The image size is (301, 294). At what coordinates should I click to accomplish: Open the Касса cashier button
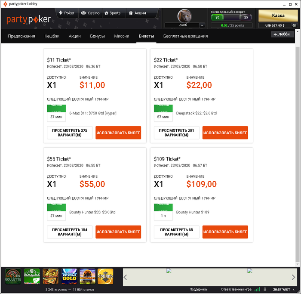coord(278,15)
